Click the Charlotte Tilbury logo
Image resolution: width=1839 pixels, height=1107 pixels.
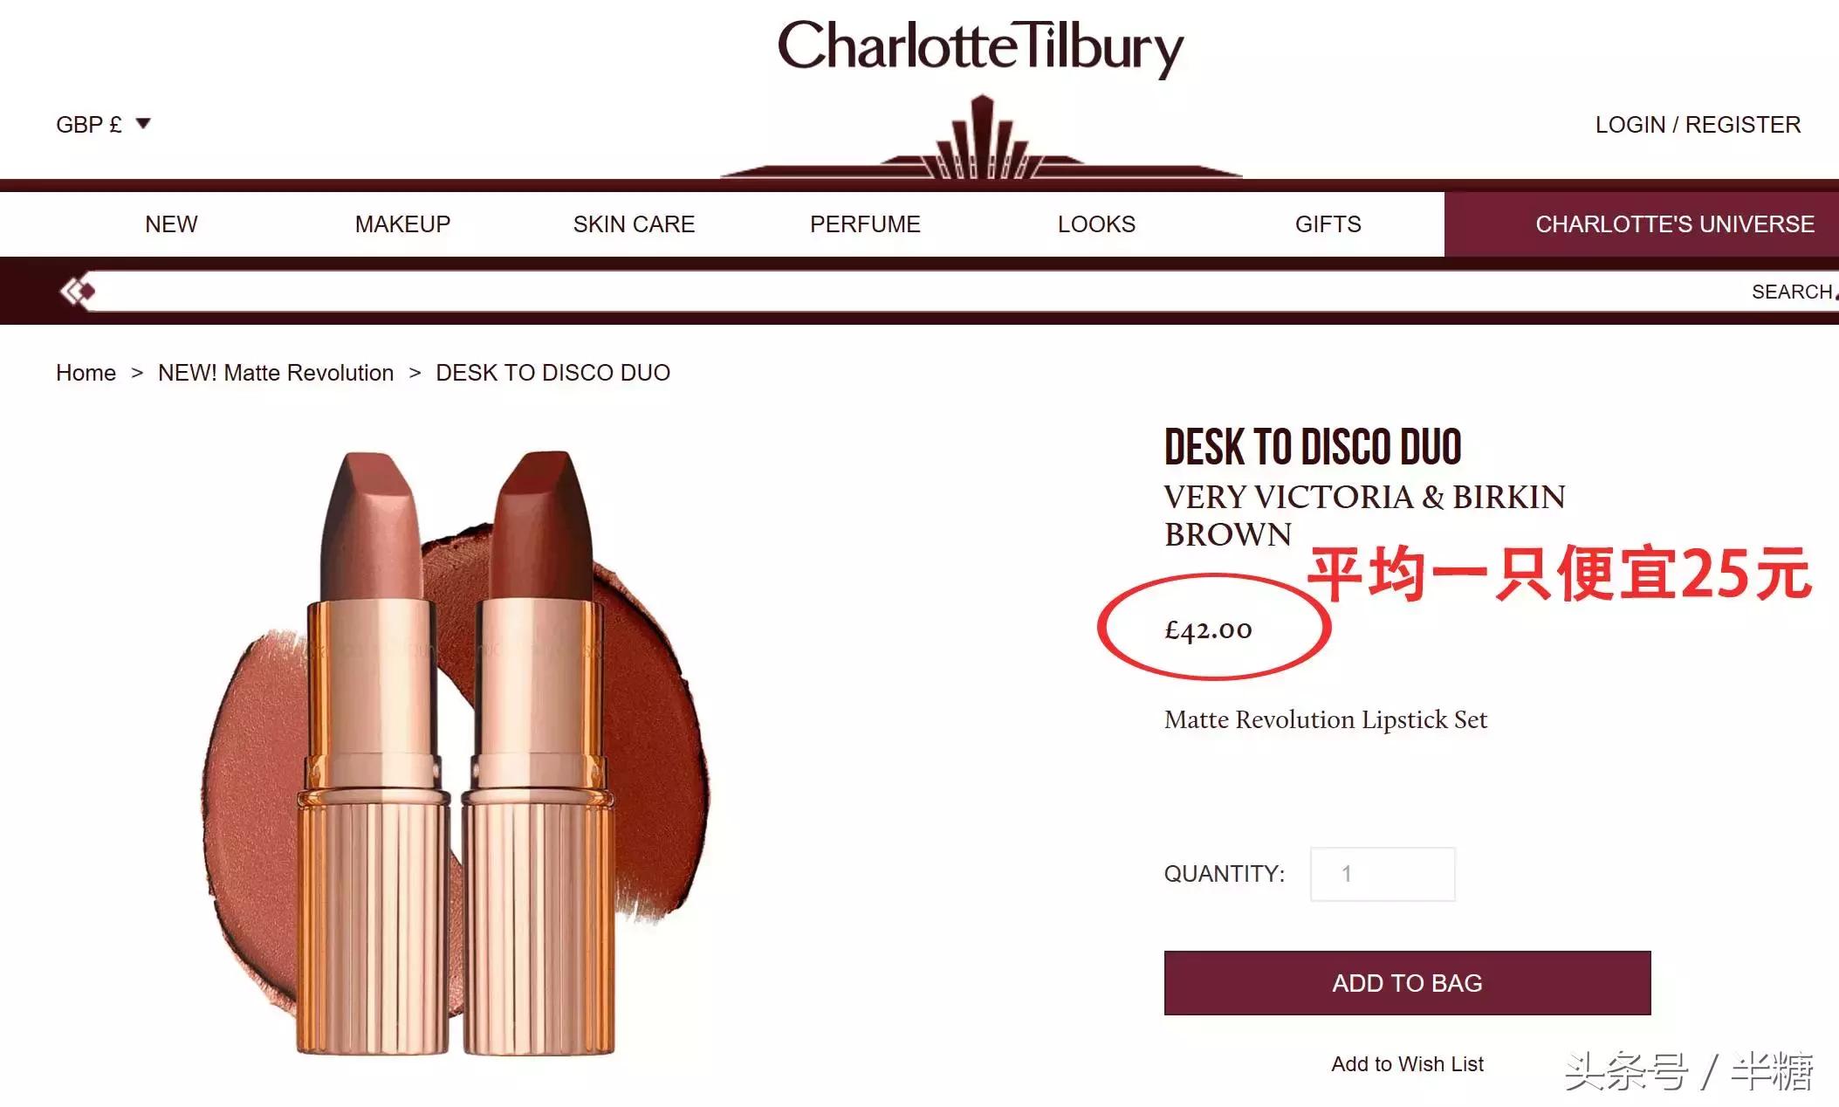pyautogui.click(x=980, y=48)
